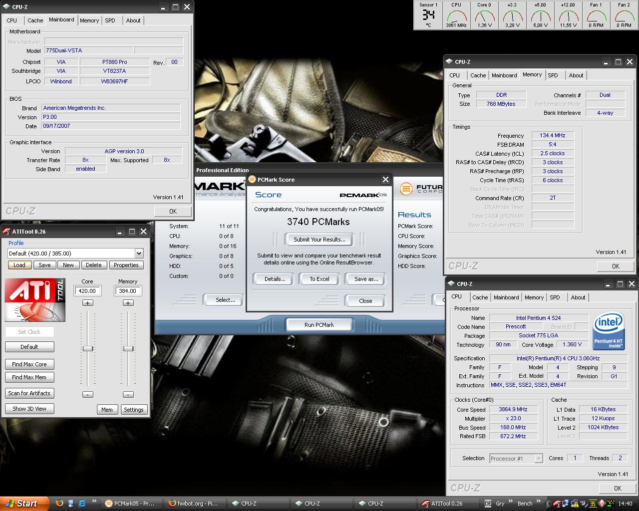
Task: Click the Core clock slider handle
Action: [88, 348]
